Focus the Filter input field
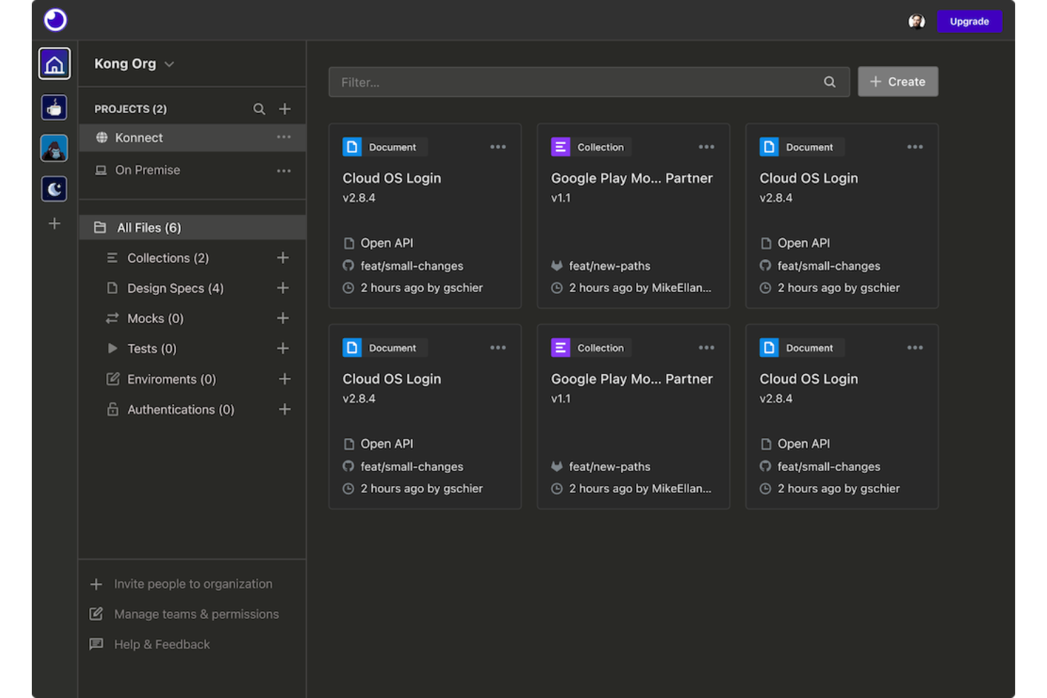 tap(589, 82)
